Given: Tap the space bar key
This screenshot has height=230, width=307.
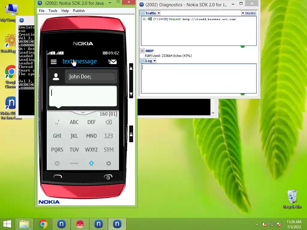Looking at the screenshot, I should (x=74, y=163).
